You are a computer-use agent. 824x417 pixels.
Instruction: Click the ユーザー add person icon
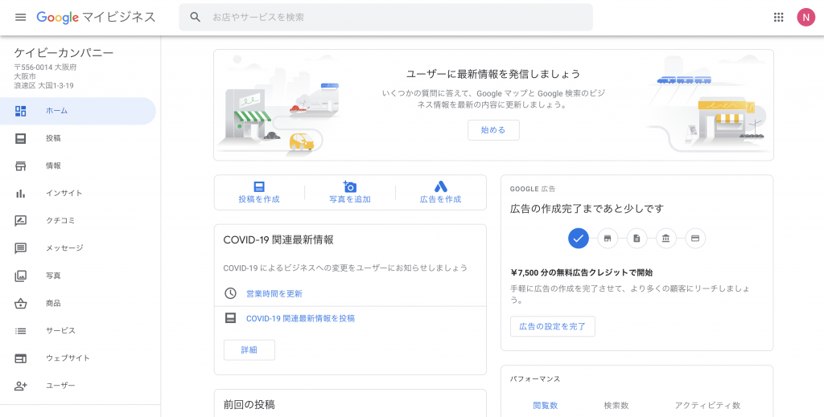[20, 386]
